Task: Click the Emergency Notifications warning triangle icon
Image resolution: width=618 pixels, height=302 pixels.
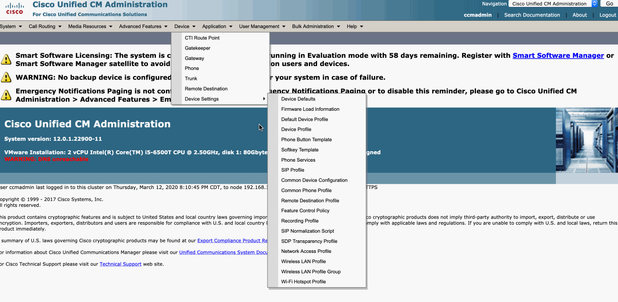Action: [x=6, y=94]
